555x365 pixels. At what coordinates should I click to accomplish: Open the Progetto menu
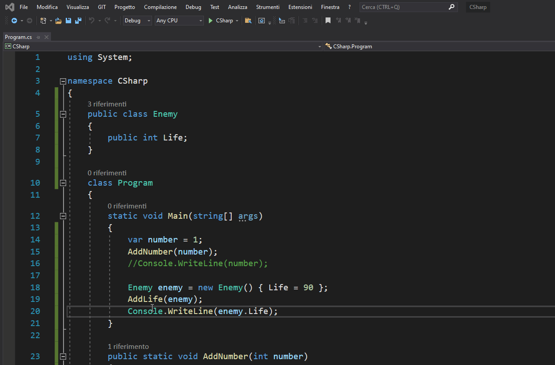(125, 7)
